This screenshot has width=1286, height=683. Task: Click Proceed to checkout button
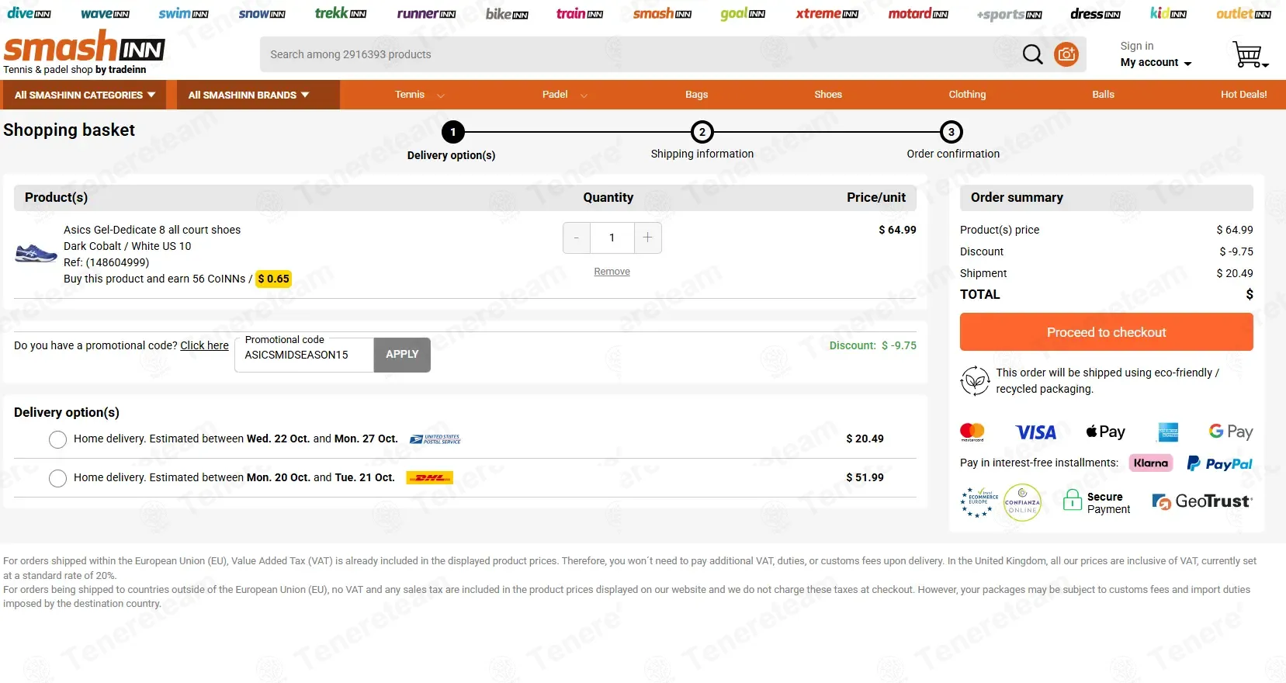(1106, 332)
